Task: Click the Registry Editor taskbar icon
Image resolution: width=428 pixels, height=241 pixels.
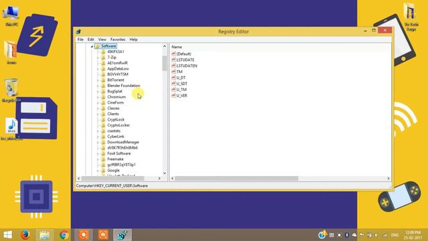Action: click(122, 235)
